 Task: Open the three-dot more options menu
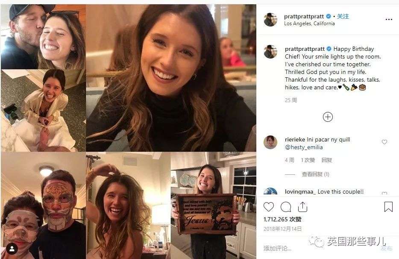coord(388,20)
